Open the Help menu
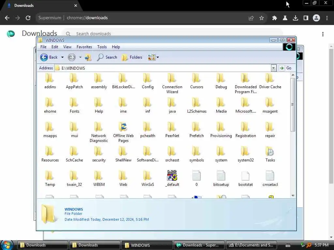 (x=116, y=47)
